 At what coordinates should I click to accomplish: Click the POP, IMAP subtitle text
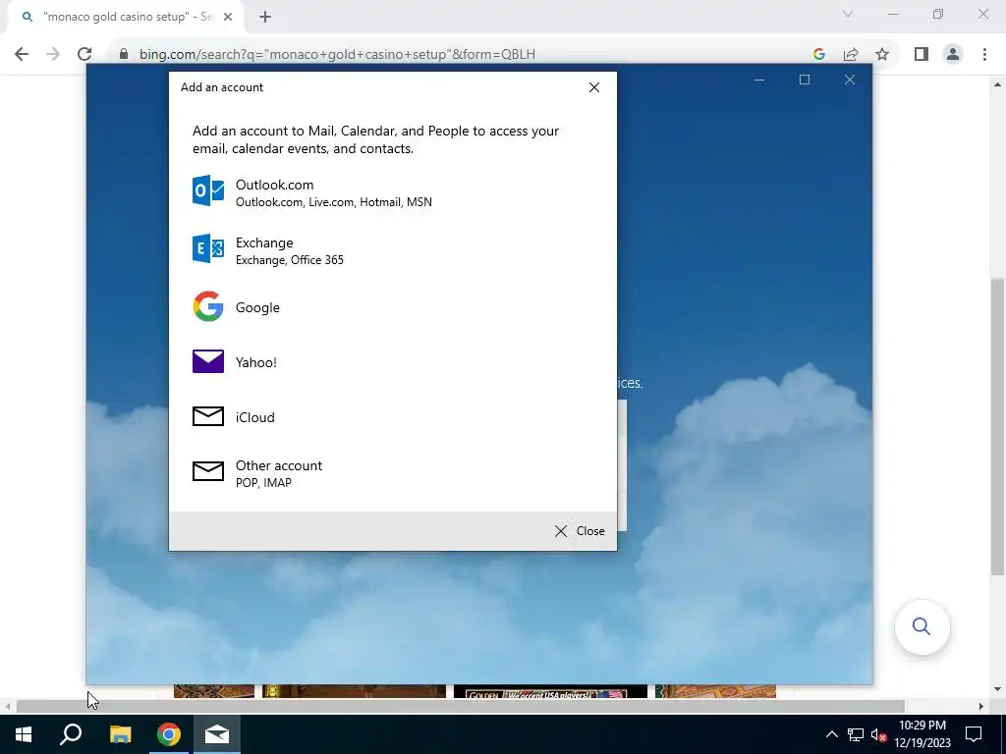click(x=263, y=483)
